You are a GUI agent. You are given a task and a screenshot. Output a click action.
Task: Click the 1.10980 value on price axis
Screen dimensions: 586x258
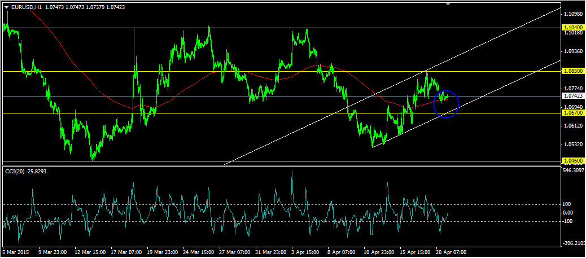tap(574, 14)
